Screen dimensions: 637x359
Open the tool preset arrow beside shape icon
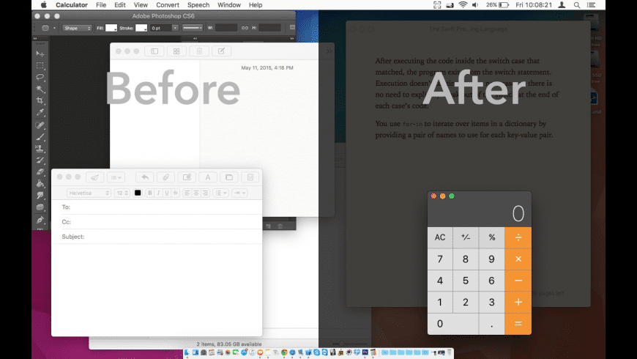[x=54, y=28]
